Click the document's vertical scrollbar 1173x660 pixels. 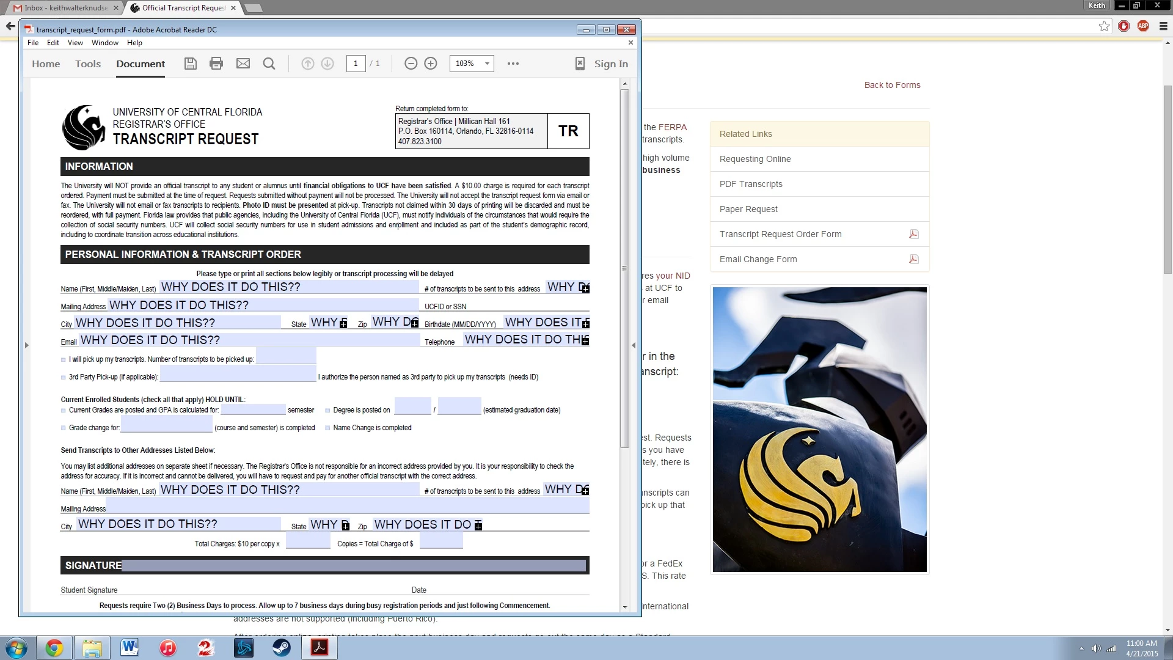point(624,269)
